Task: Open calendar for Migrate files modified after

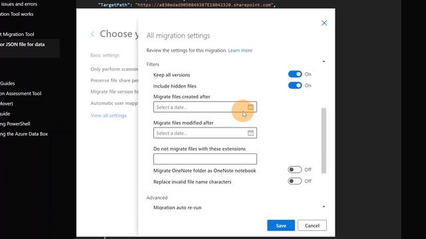Action: pyautogui.click(x=250, y=133)
